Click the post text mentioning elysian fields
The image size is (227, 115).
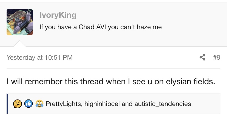point(110,81)
